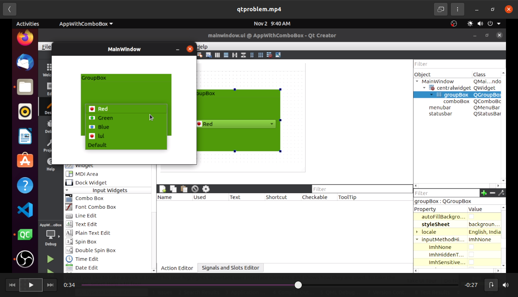Click the vertical splitter layout icon

[243, 55]
